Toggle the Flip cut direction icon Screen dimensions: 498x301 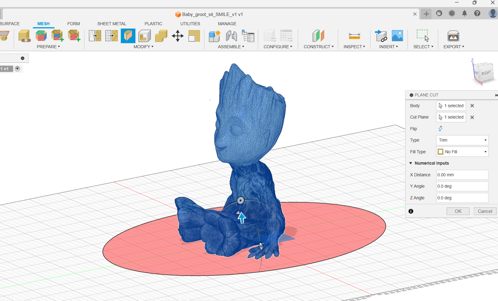click(x=440, y=128)
